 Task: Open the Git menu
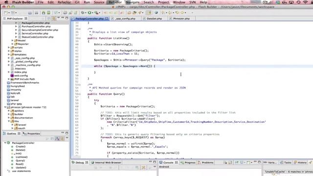(x=77, y=2)
